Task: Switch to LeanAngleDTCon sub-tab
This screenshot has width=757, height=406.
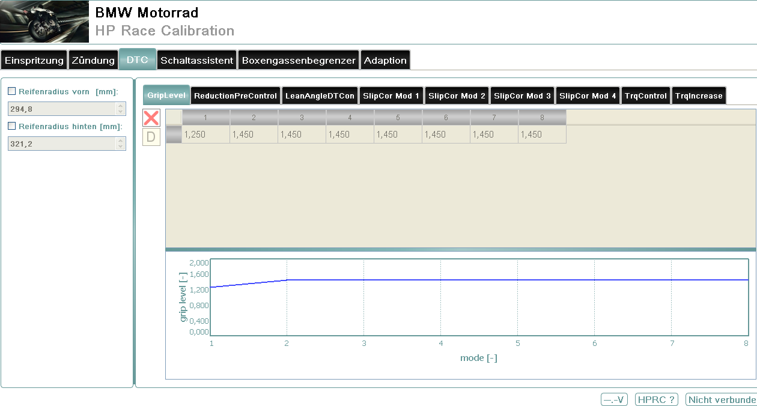Action: [x=320, y=95]
